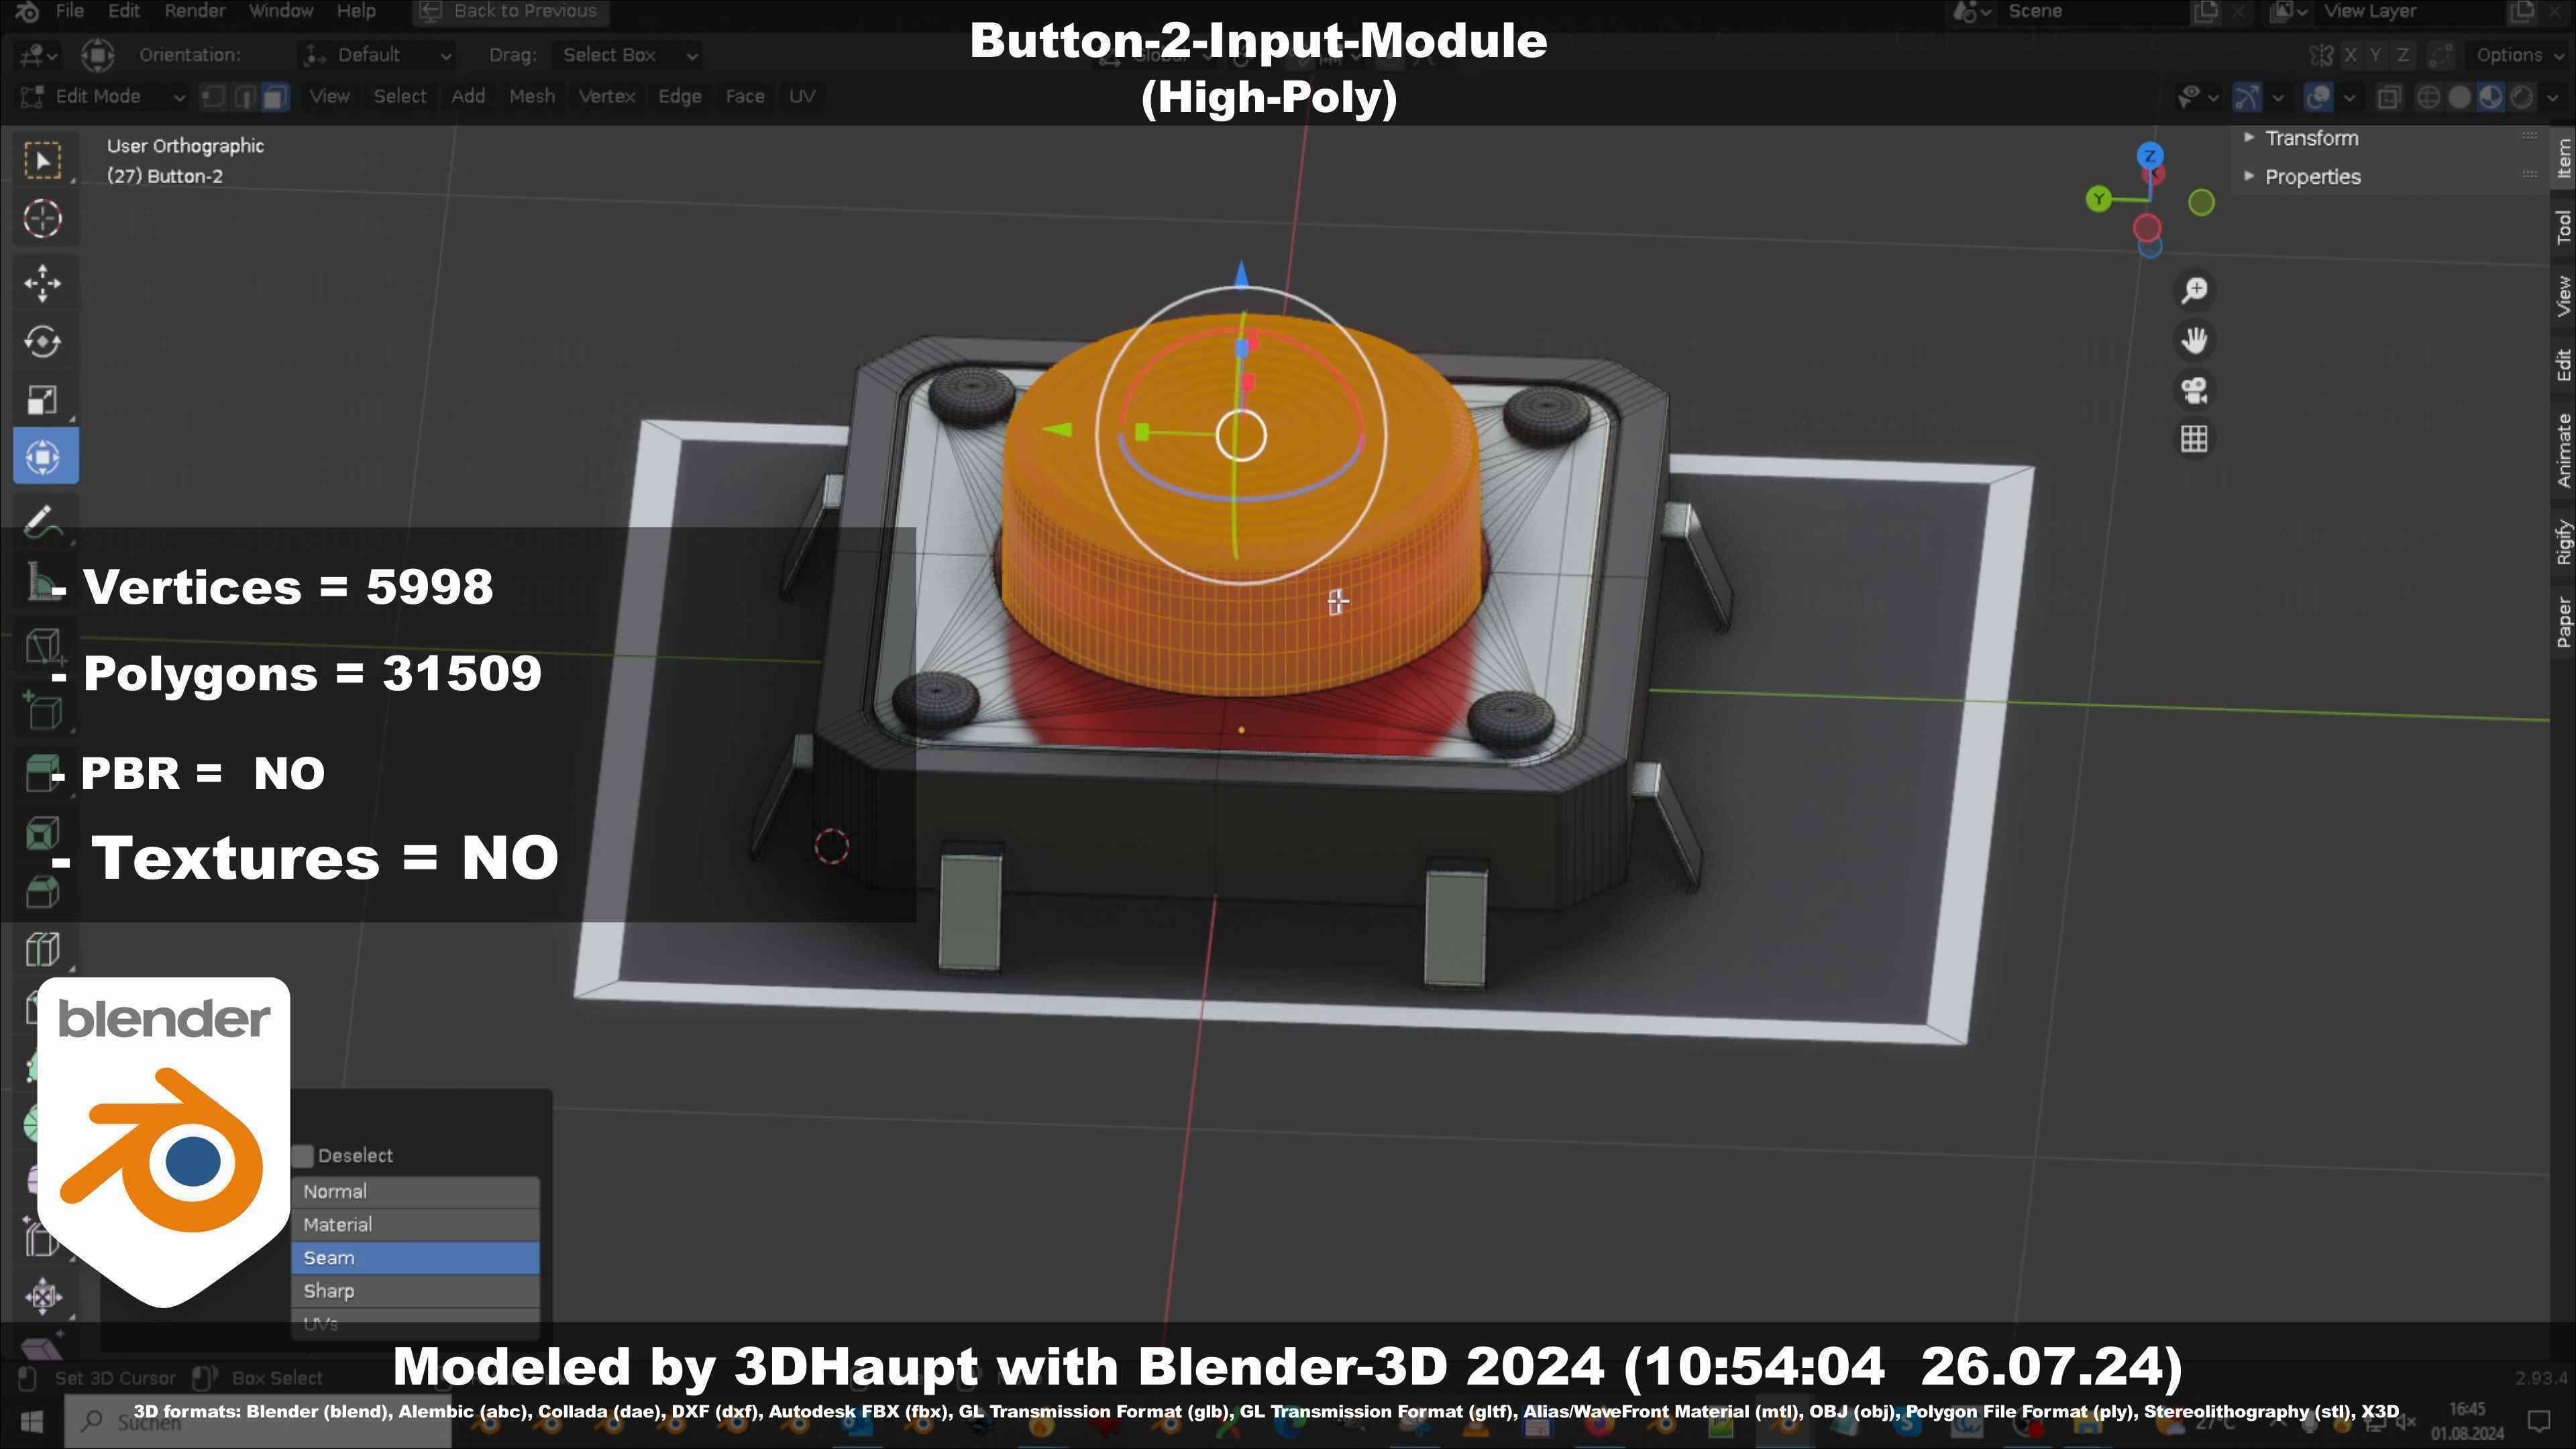Viewport: 2576px width, 1449px height.
Task: Toggle the camera view icon
Action: (x=2194, y=389)
